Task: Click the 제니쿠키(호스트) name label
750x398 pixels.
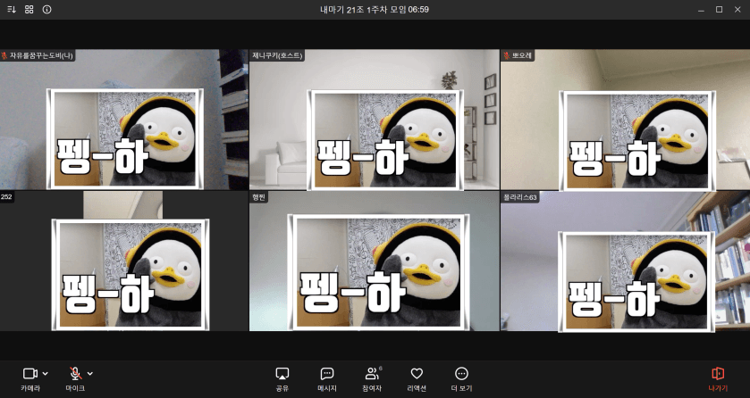Action: [277, 55]
